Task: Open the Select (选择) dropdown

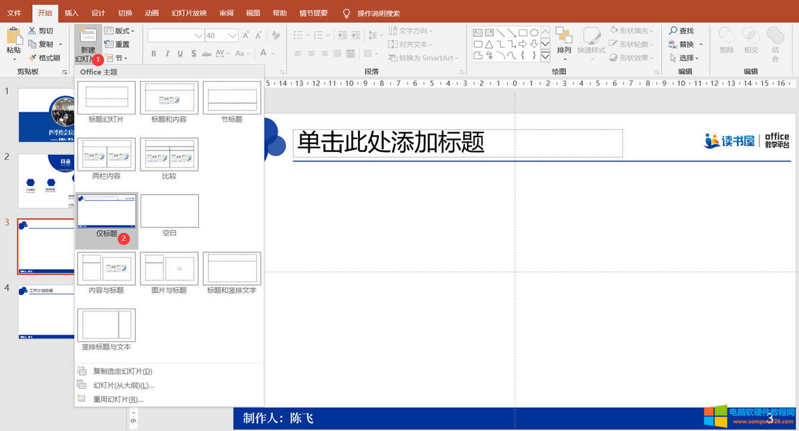Action: [685, 58]
